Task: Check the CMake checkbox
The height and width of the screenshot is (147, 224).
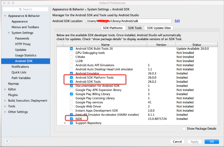Action: click(x=71, y=57)
